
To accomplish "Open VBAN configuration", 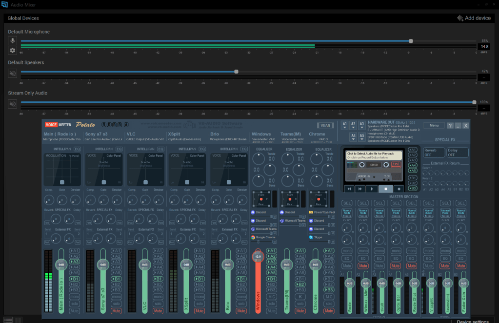I will tap(325, 126).
